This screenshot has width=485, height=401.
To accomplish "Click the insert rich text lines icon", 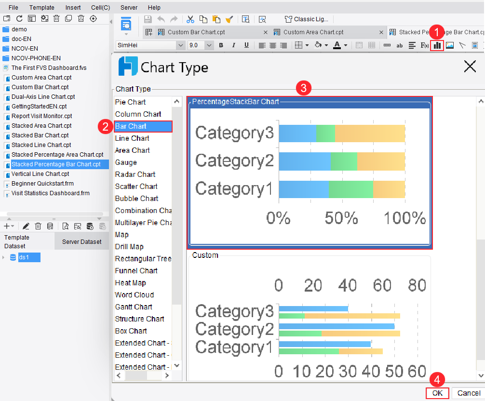I will pos(412,45).
